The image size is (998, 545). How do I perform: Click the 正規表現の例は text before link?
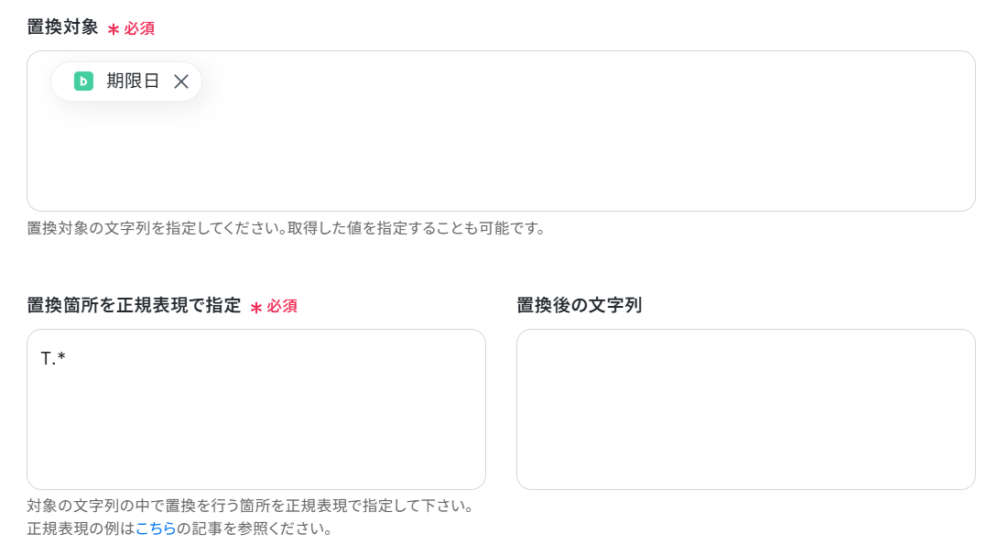click(81, 529)
